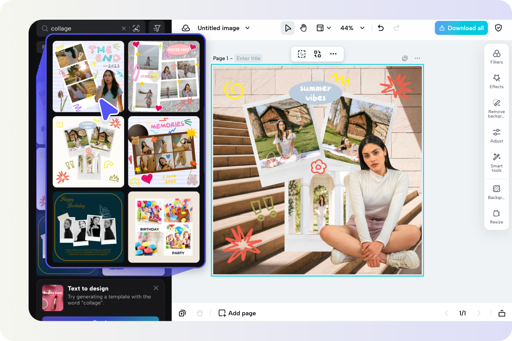Click the Add page button
Screen dimensions: 512x341
tap(237, 313)
